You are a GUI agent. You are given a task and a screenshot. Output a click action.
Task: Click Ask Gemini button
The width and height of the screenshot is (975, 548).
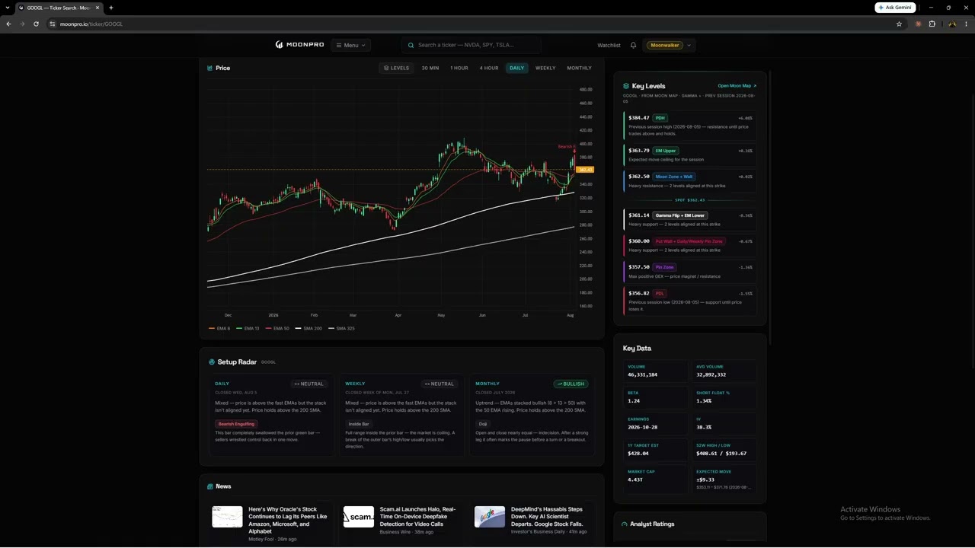tap(895, 8)
